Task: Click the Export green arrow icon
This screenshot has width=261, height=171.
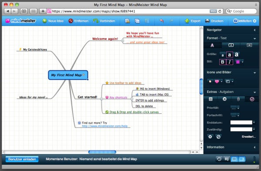Action: (187, 21)
